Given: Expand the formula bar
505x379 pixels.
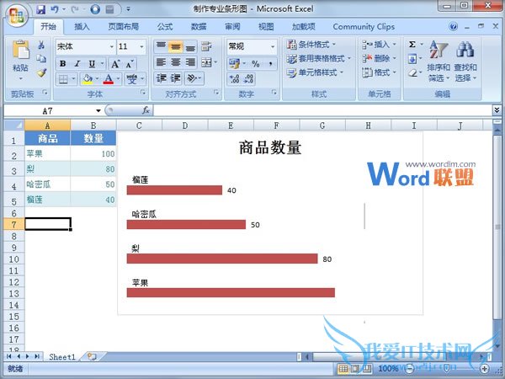Looking at the screenshot, I should 497,110.
